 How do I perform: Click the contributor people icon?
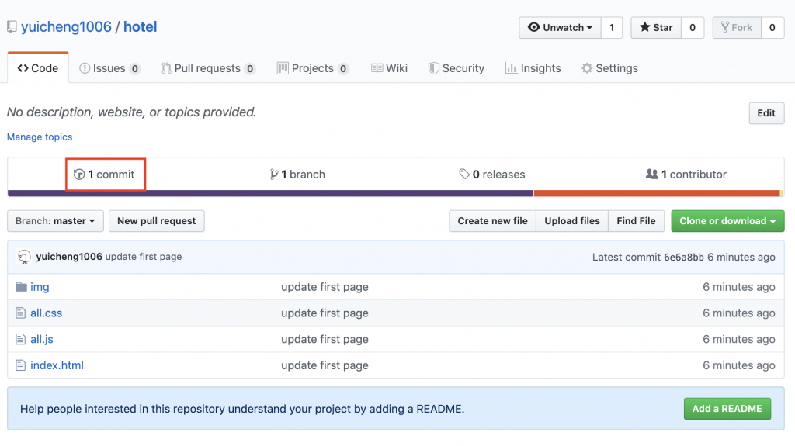(x=652, y=175)
